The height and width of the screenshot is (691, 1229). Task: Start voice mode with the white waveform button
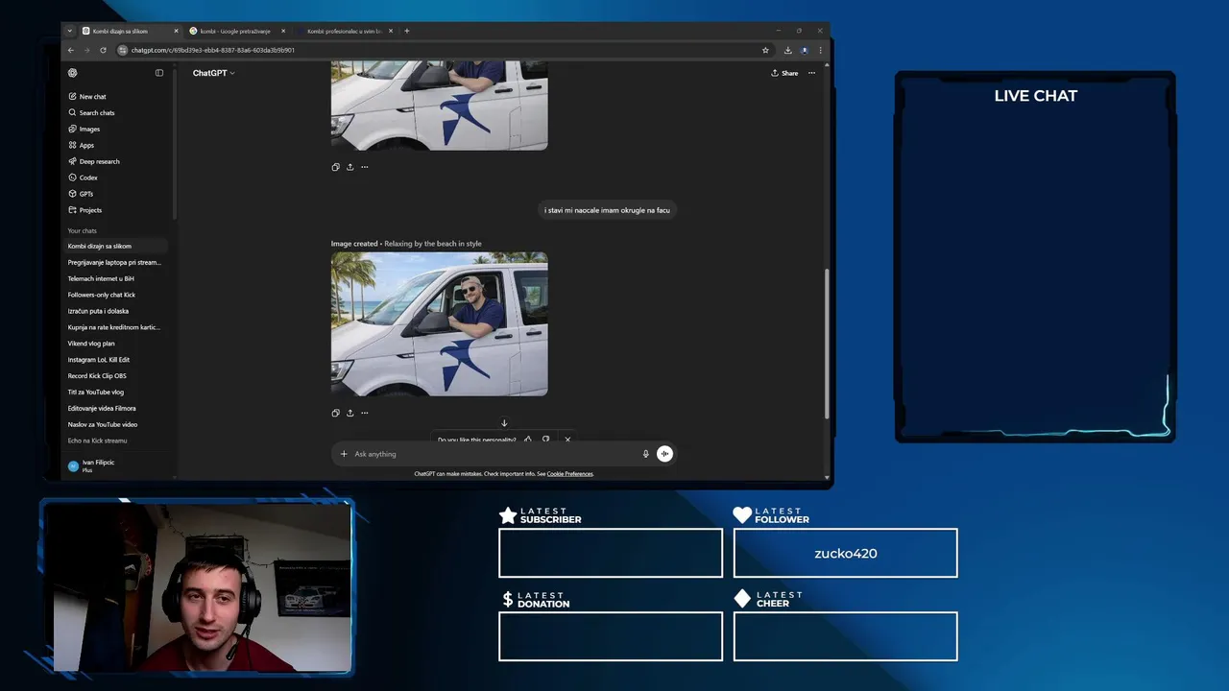664,454
